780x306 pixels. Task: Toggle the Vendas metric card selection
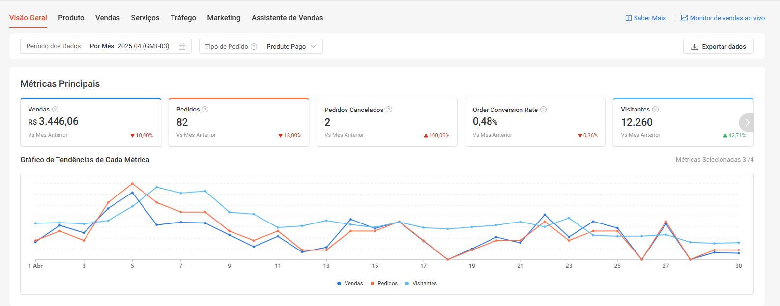[91, 122]
